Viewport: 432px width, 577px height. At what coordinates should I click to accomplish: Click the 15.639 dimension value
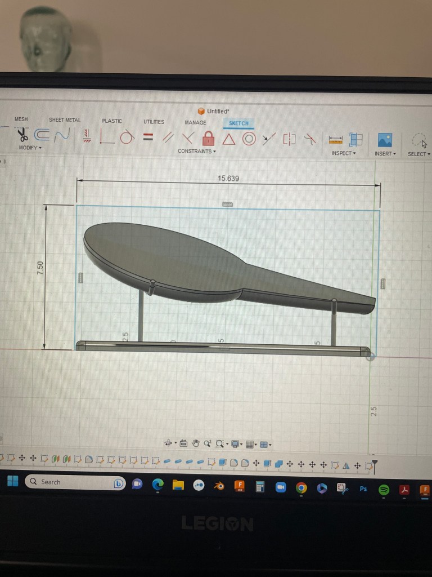click(228, 178)
